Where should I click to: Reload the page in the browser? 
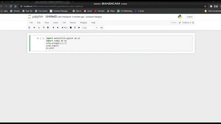(11, 6)
